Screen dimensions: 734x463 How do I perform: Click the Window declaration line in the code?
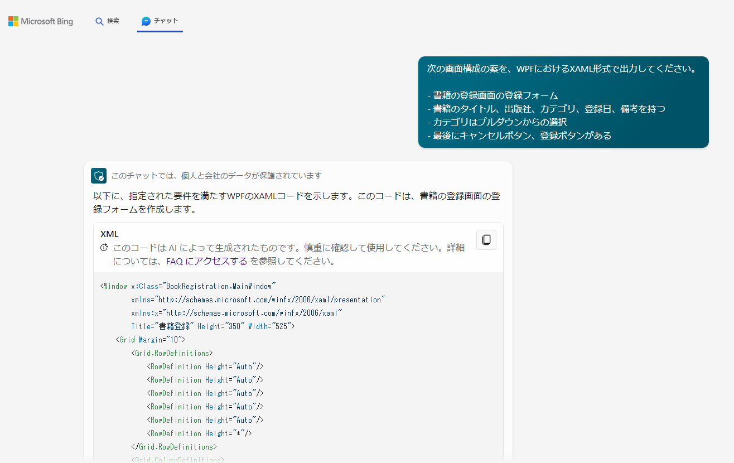[x=187, y=286]
